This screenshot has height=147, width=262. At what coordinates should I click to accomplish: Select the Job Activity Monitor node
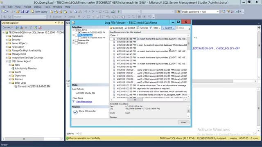[24, 68]
